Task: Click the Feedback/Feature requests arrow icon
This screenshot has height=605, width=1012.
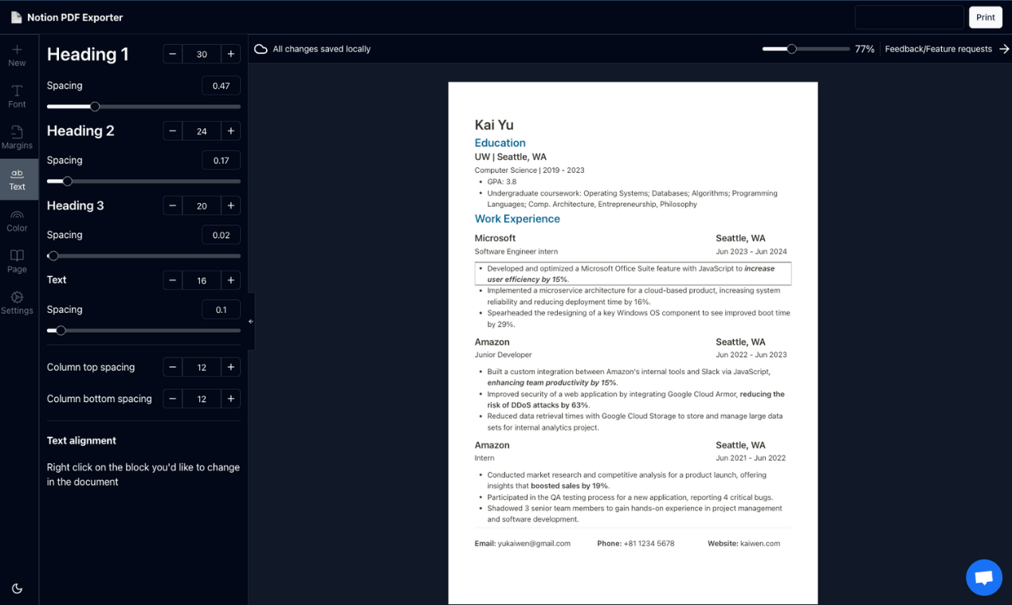Action: coord(1004,49)
